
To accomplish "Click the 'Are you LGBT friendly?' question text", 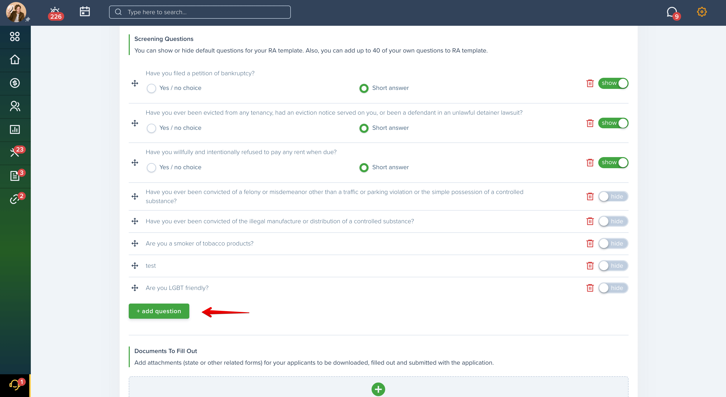I will (x=177, y=288).
